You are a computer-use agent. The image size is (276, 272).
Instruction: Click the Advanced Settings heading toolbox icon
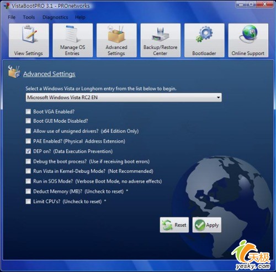click(x=14, y=72)
